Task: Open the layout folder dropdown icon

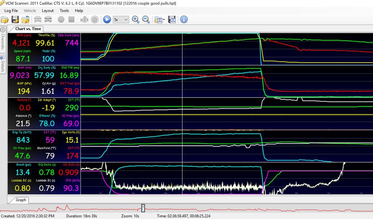Action: point(160,20)
